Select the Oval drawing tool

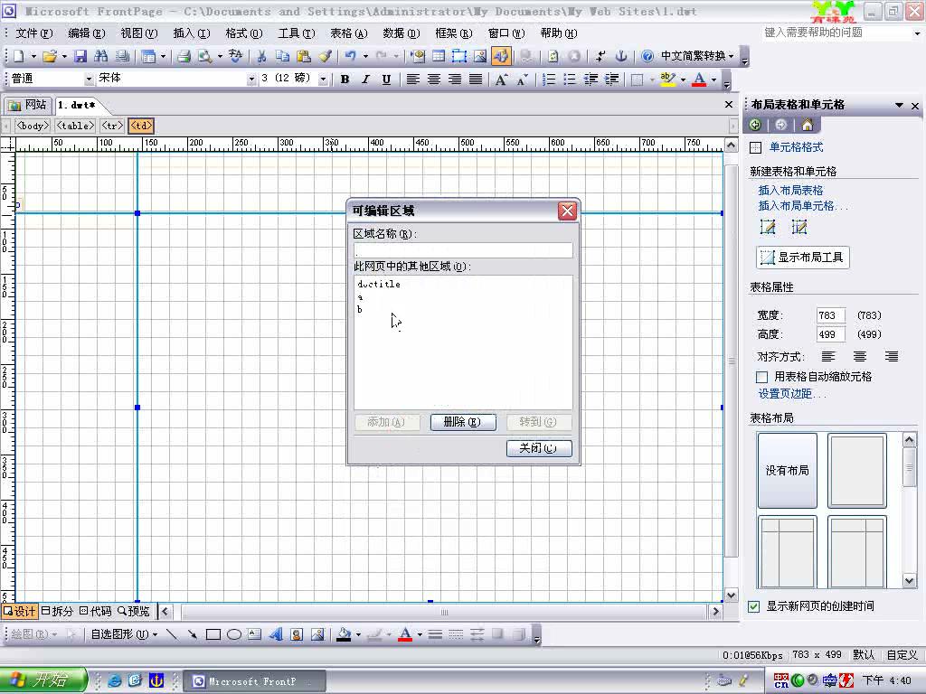(234, 634)
